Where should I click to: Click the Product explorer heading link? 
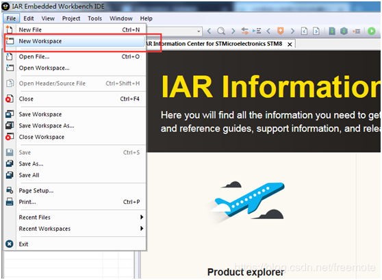point(246,272)
